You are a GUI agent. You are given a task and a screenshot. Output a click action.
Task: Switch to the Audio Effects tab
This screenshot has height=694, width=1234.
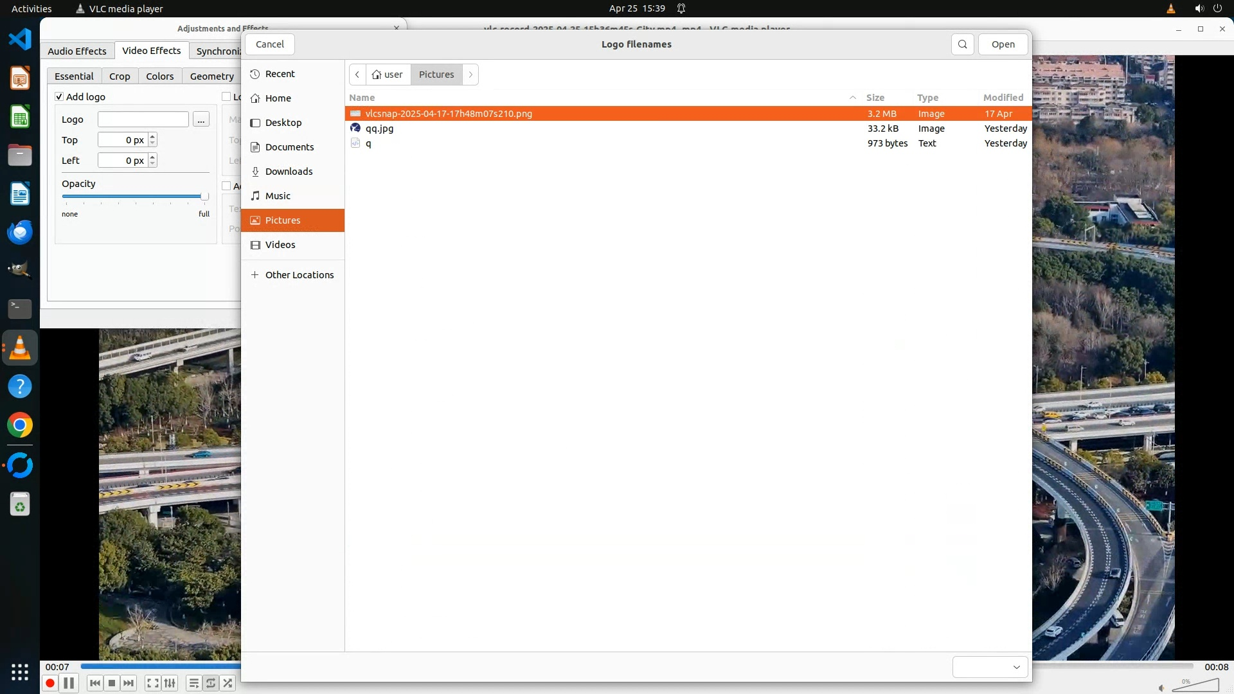[x=77, y=51]
